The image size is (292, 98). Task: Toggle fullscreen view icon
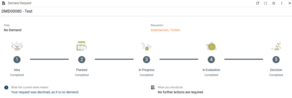point(266,3)
